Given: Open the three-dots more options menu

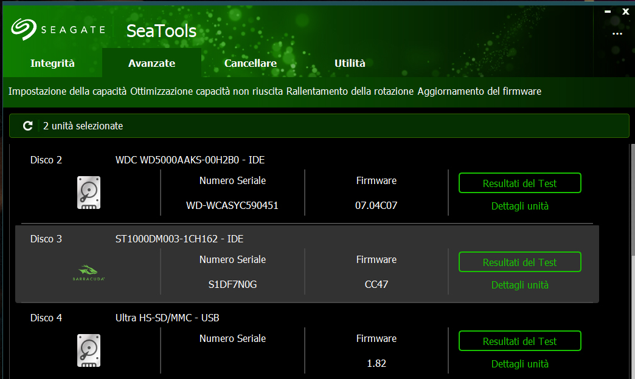Looking at the screenshot, I should 617,33.
